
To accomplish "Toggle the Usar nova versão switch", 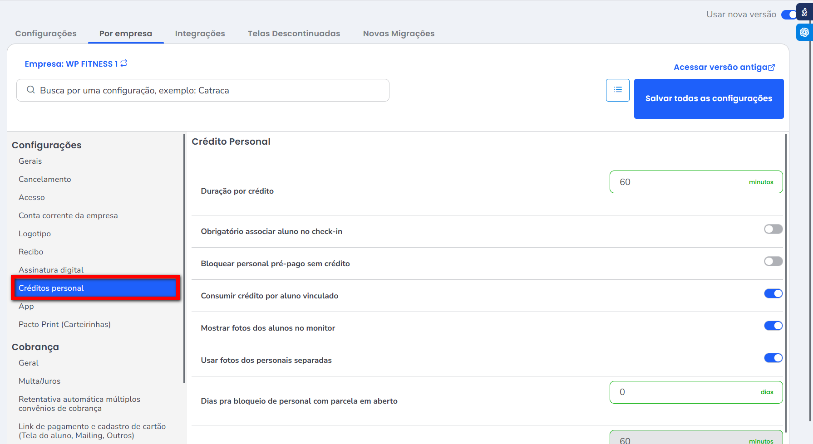I will (789, 15).
